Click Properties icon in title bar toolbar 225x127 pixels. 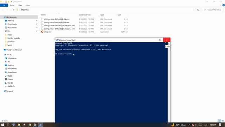pyautogui.click(x=6, y=2)
